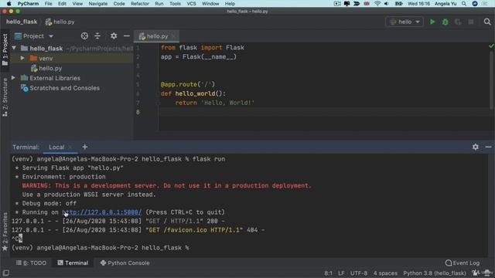Screen dimensions: 495x278
Task: Click the green inspection checkmark in editor
Action: pos(491,46)
